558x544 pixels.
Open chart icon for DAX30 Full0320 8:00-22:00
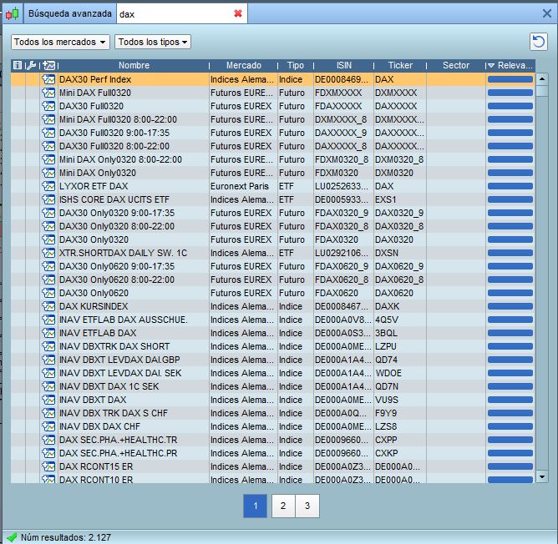[48, 146]
